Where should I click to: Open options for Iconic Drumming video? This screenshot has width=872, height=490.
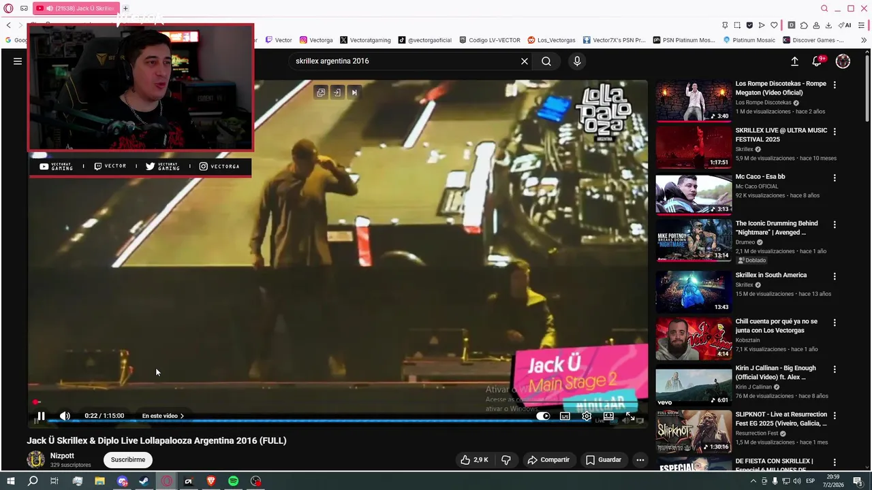(835, 225)
